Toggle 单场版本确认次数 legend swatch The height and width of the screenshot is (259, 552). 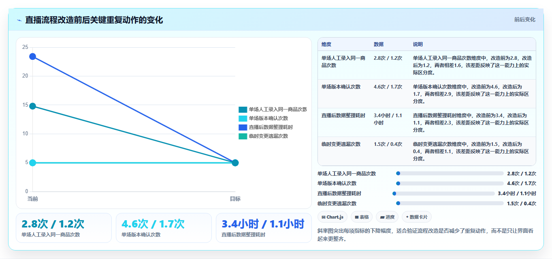(243, 118)
